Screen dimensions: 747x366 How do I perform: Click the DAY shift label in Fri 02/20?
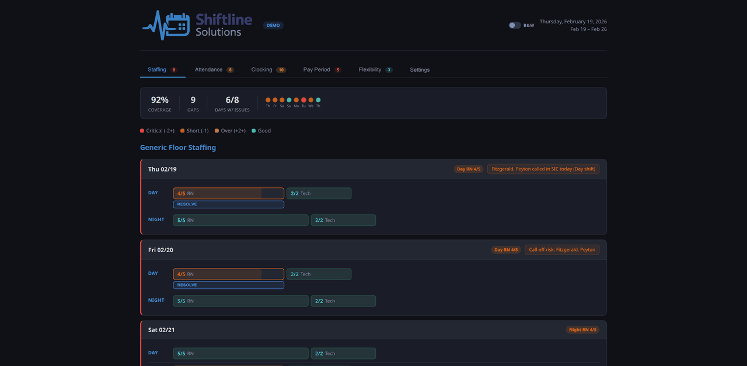pyautogui.click(x=153, y=273)
